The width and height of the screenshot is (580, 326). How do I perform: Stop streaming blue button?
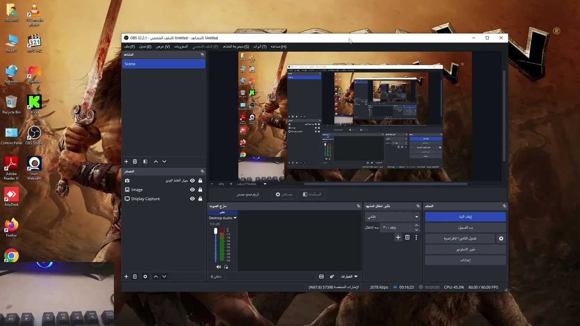click(x=465, y=216)
